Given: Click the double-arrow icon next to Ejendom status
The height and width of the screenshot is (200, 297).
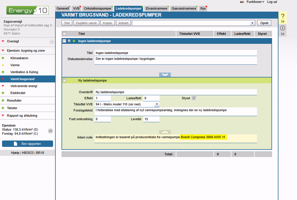Looking at the screenshot, I should (50, 131).
